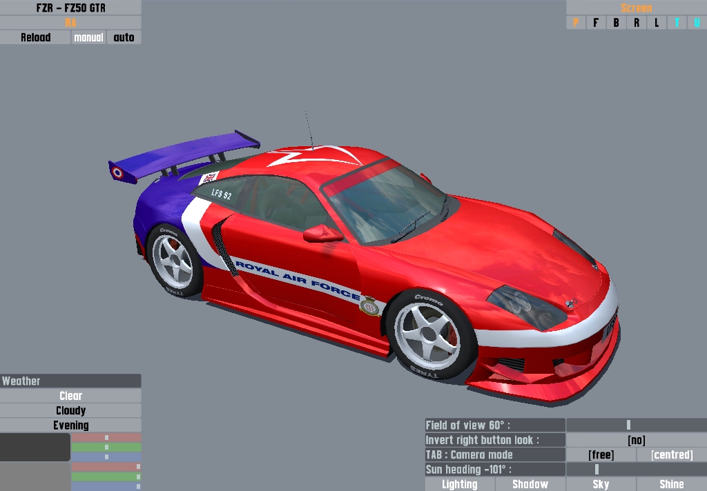Image resolution: width=707 pixels, height=491 pixels.
Task: Click the grey color preview swatch
Action: (x=35, y=477)
